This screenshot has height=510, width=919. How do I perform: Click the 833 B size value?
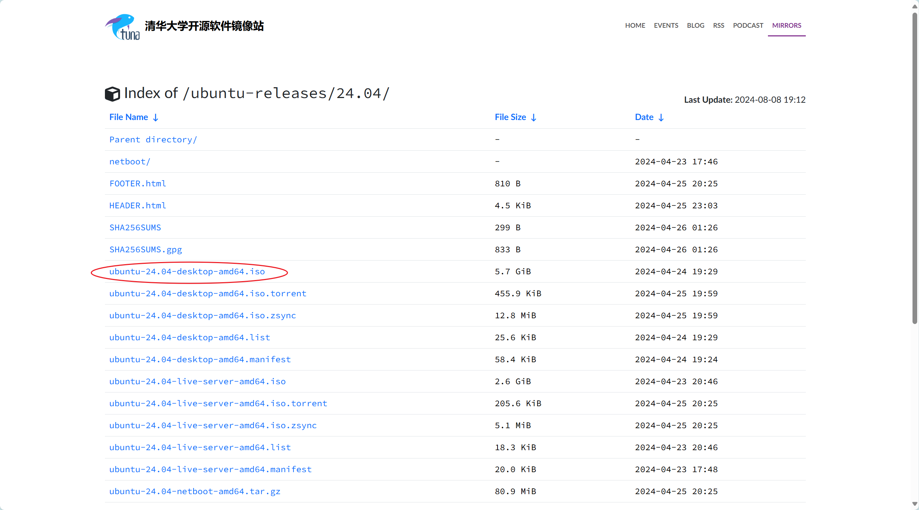click(508, 249)
